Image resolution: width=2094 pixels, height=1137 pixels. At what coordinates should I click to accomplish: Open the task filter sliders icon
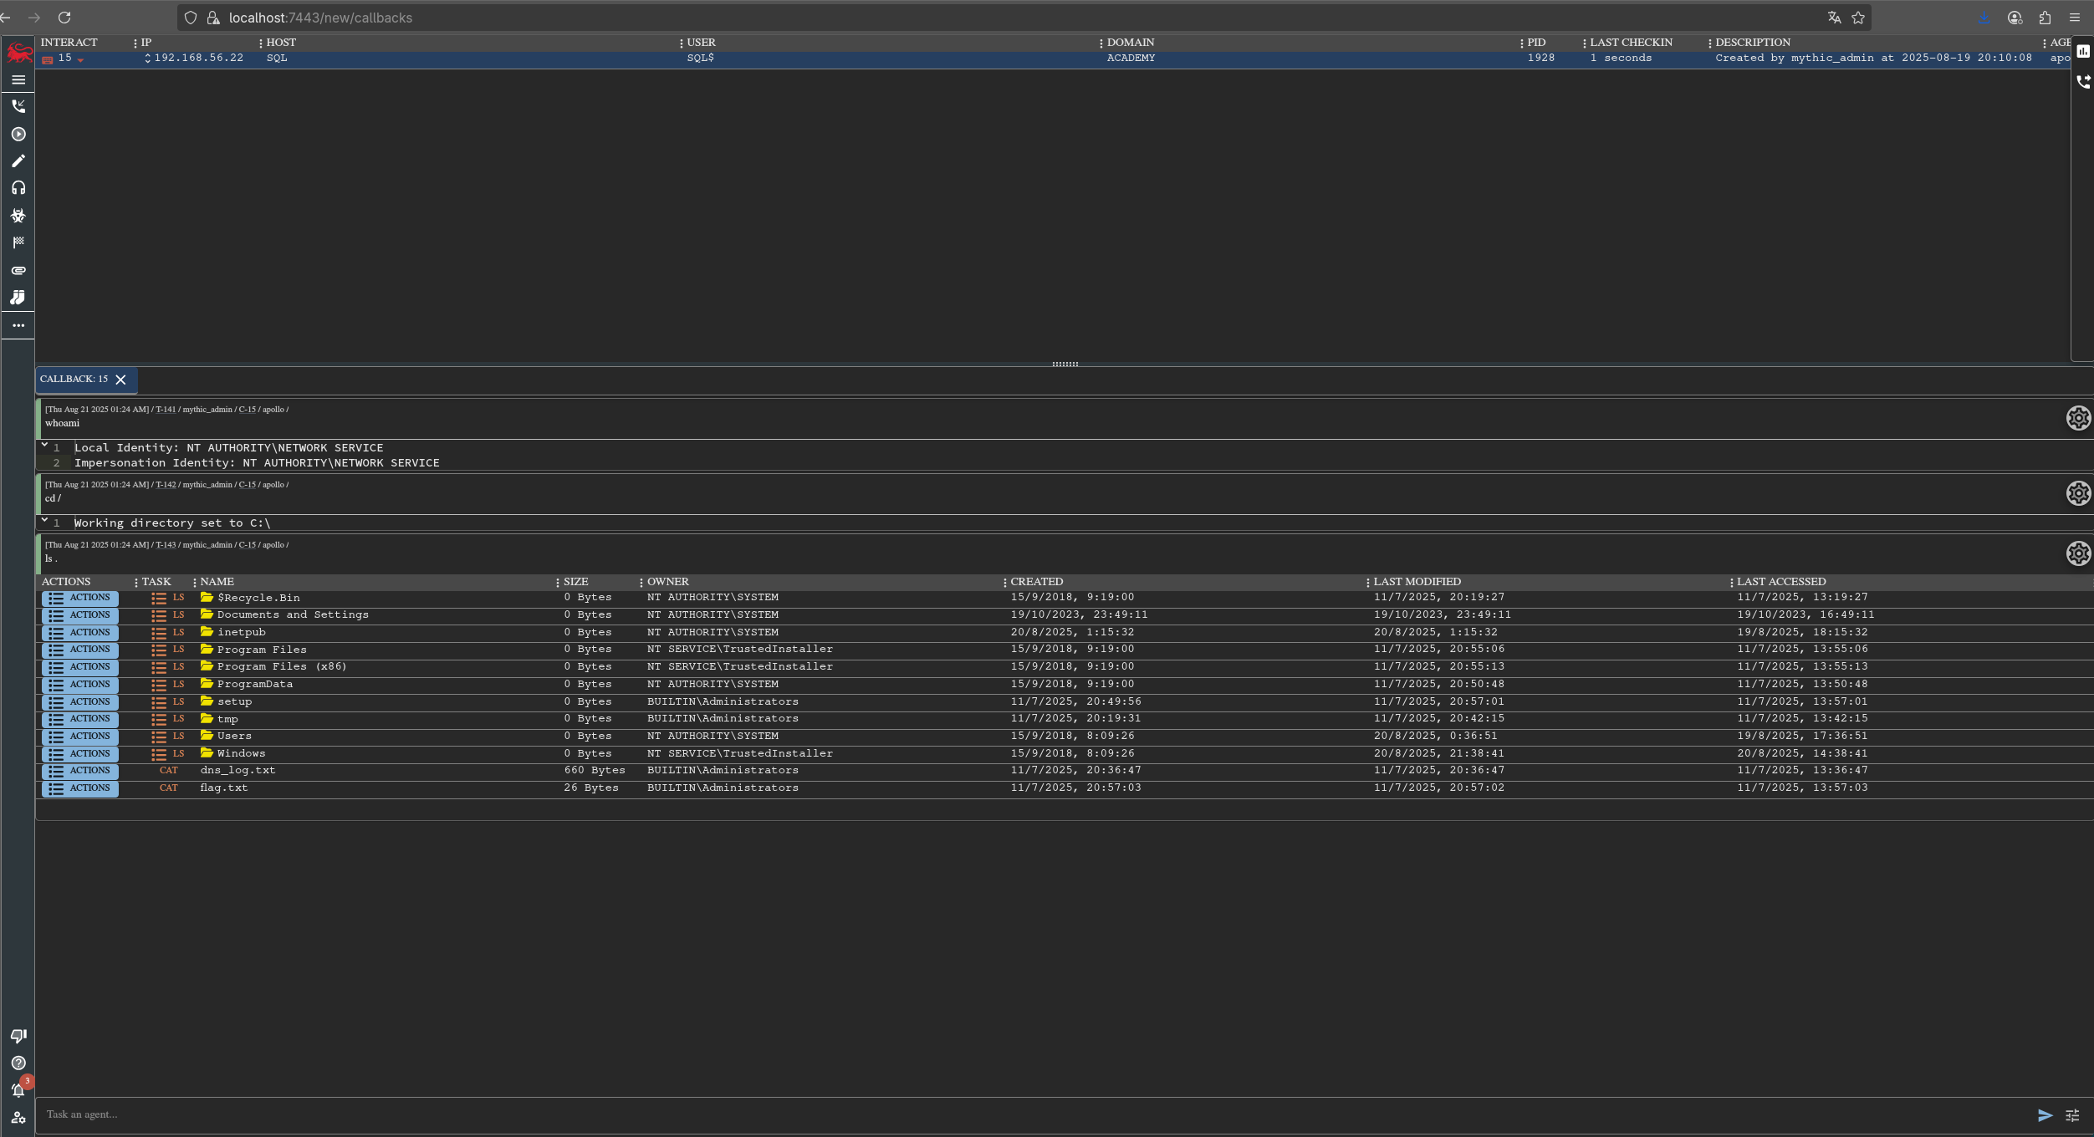[x=2072, y=1115]
